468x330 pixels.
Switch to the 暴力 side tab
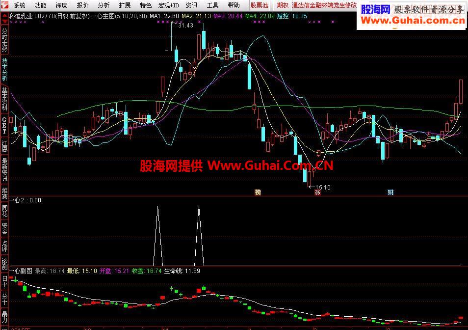click(x=4, y=317)
